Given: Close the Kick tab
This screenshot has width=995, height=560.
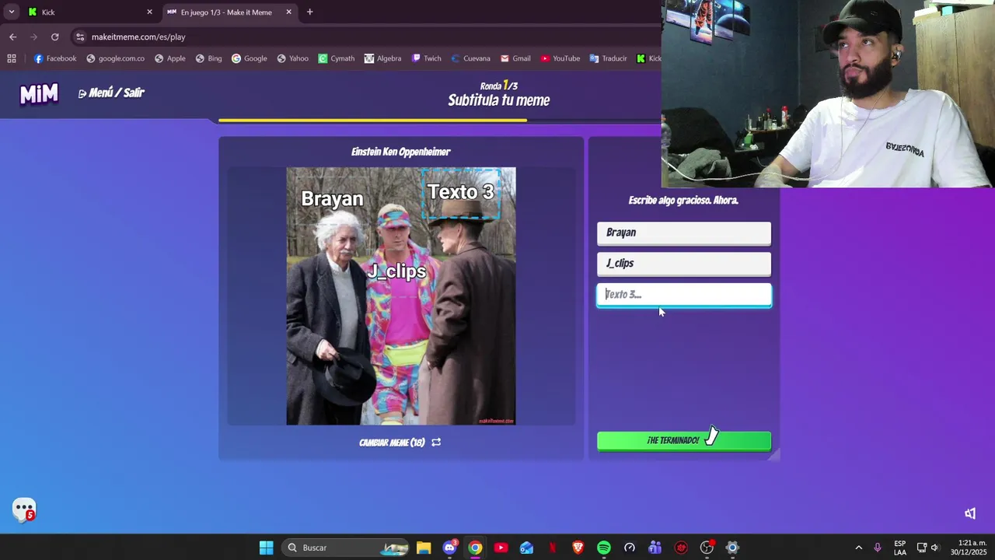Looking at the screenshot, I should [149, 12].
